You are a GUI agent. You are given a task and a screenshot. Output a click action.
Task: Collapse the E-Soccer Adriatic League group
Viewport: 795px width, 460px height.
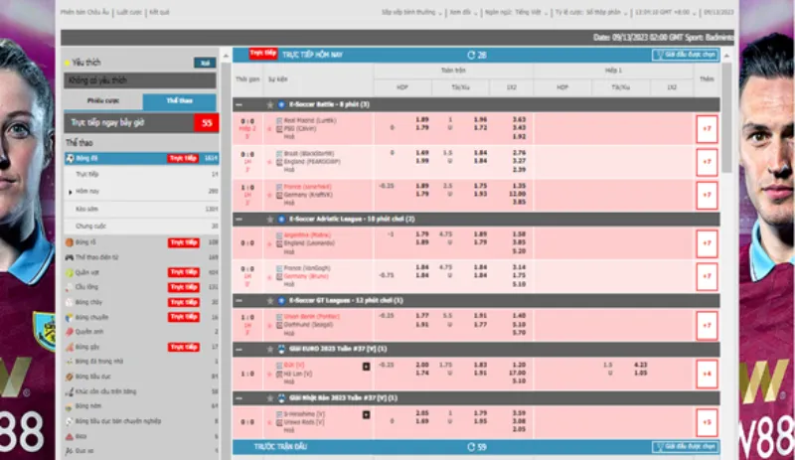239,220
